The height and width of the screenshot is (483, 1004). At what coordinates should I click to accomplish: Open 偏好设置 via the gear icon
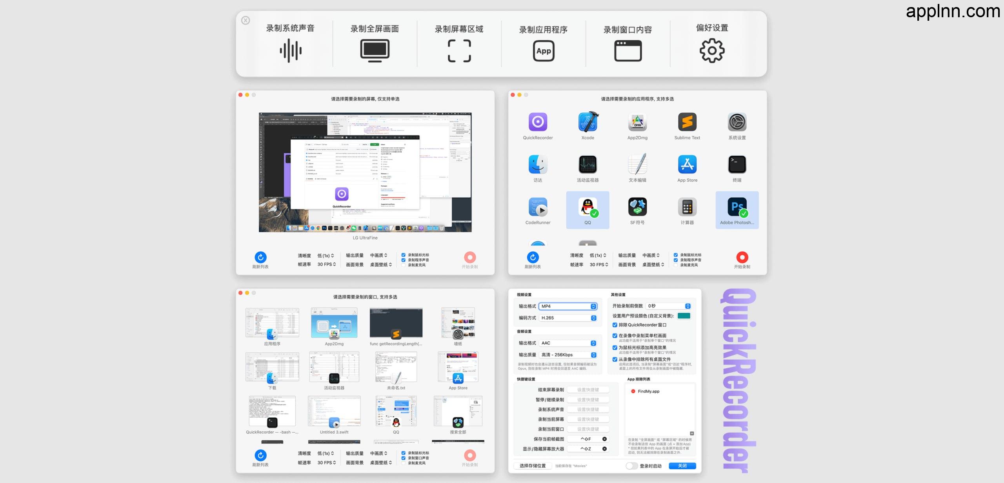coord(711,50)
